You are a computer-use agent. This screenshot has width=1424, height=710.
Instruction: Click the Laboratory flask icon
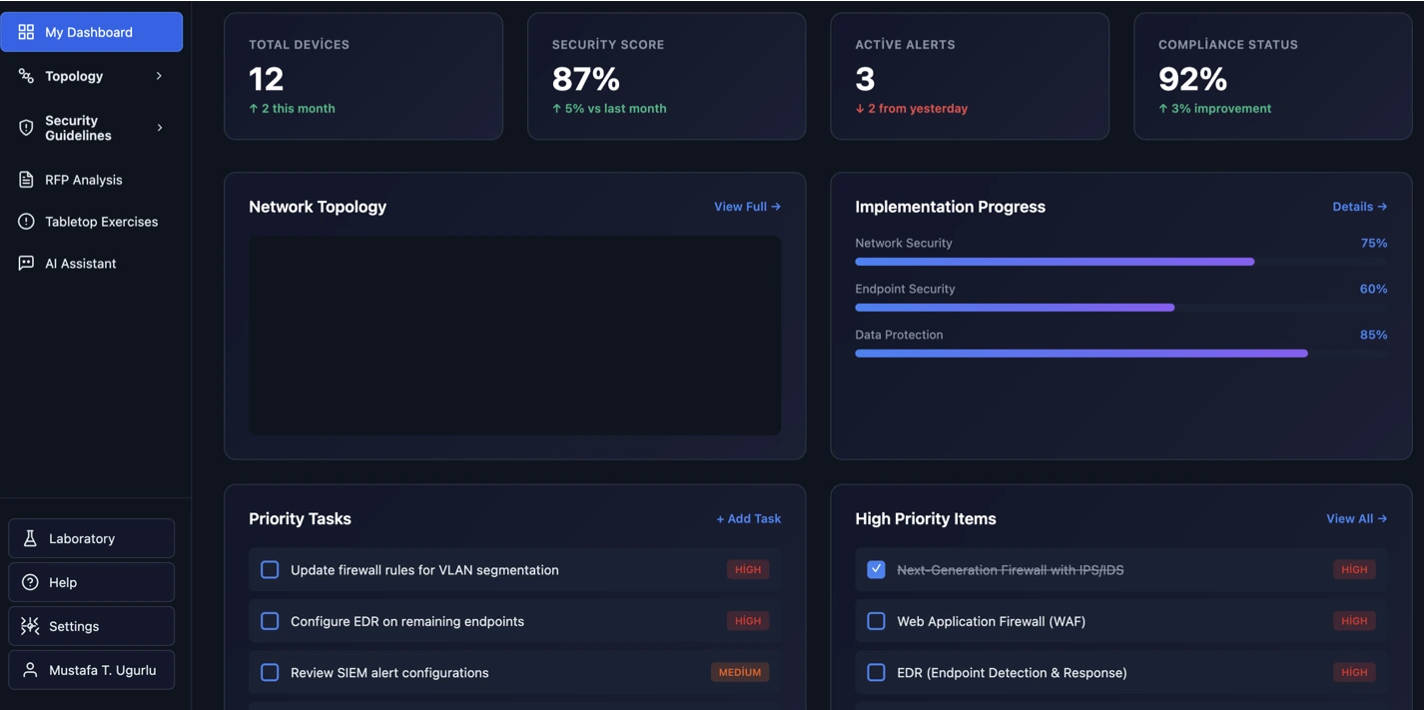tap(30, 538)
